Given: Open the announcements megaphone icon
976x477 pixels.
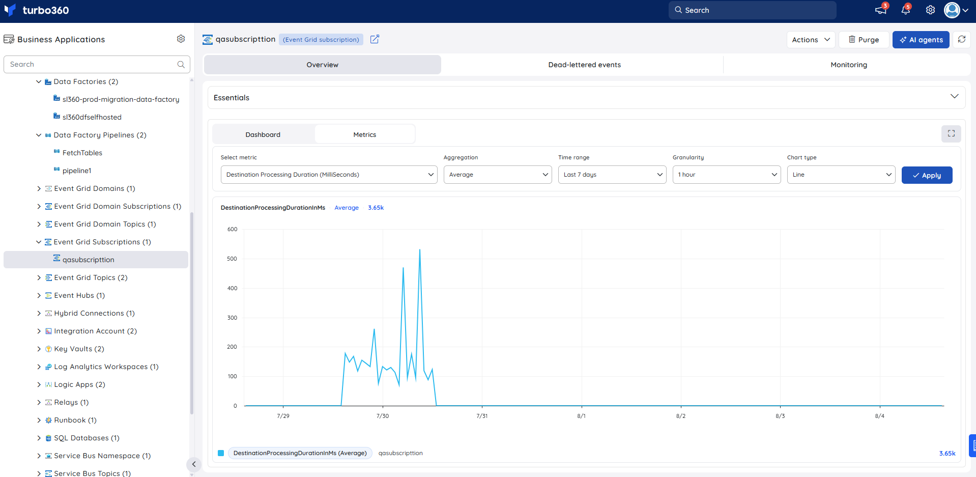Looking at the screenshot, I should [880, 10].
